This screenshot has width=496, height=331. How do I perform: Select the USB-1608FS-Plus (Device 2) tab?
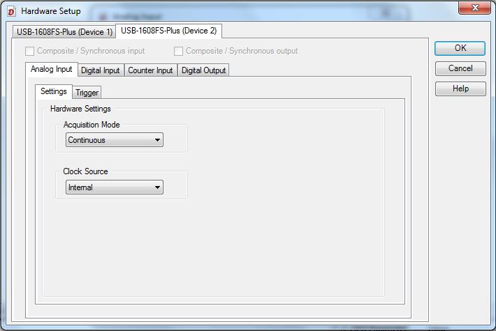coord(168,31)
